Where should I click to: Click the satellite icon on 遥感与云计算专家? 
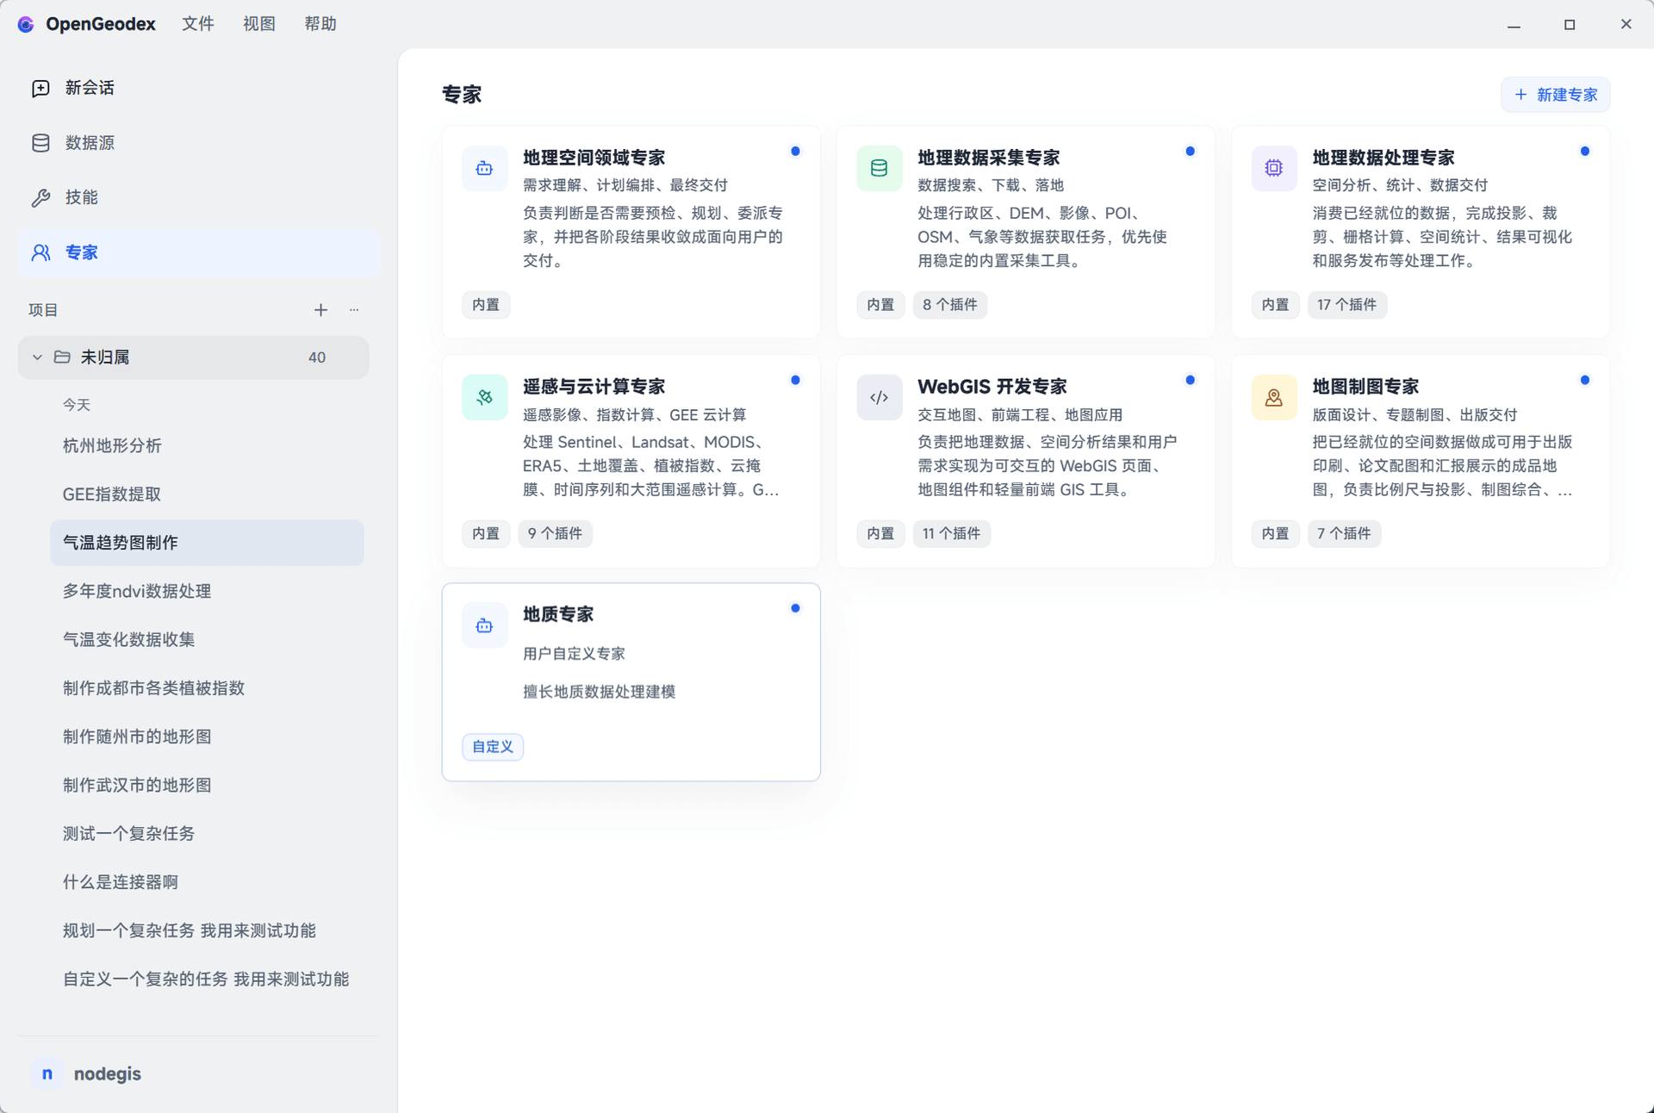484,397
